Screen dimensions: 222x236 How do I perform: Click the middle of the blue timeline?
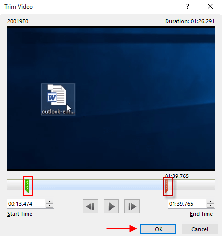pos(97,185)
